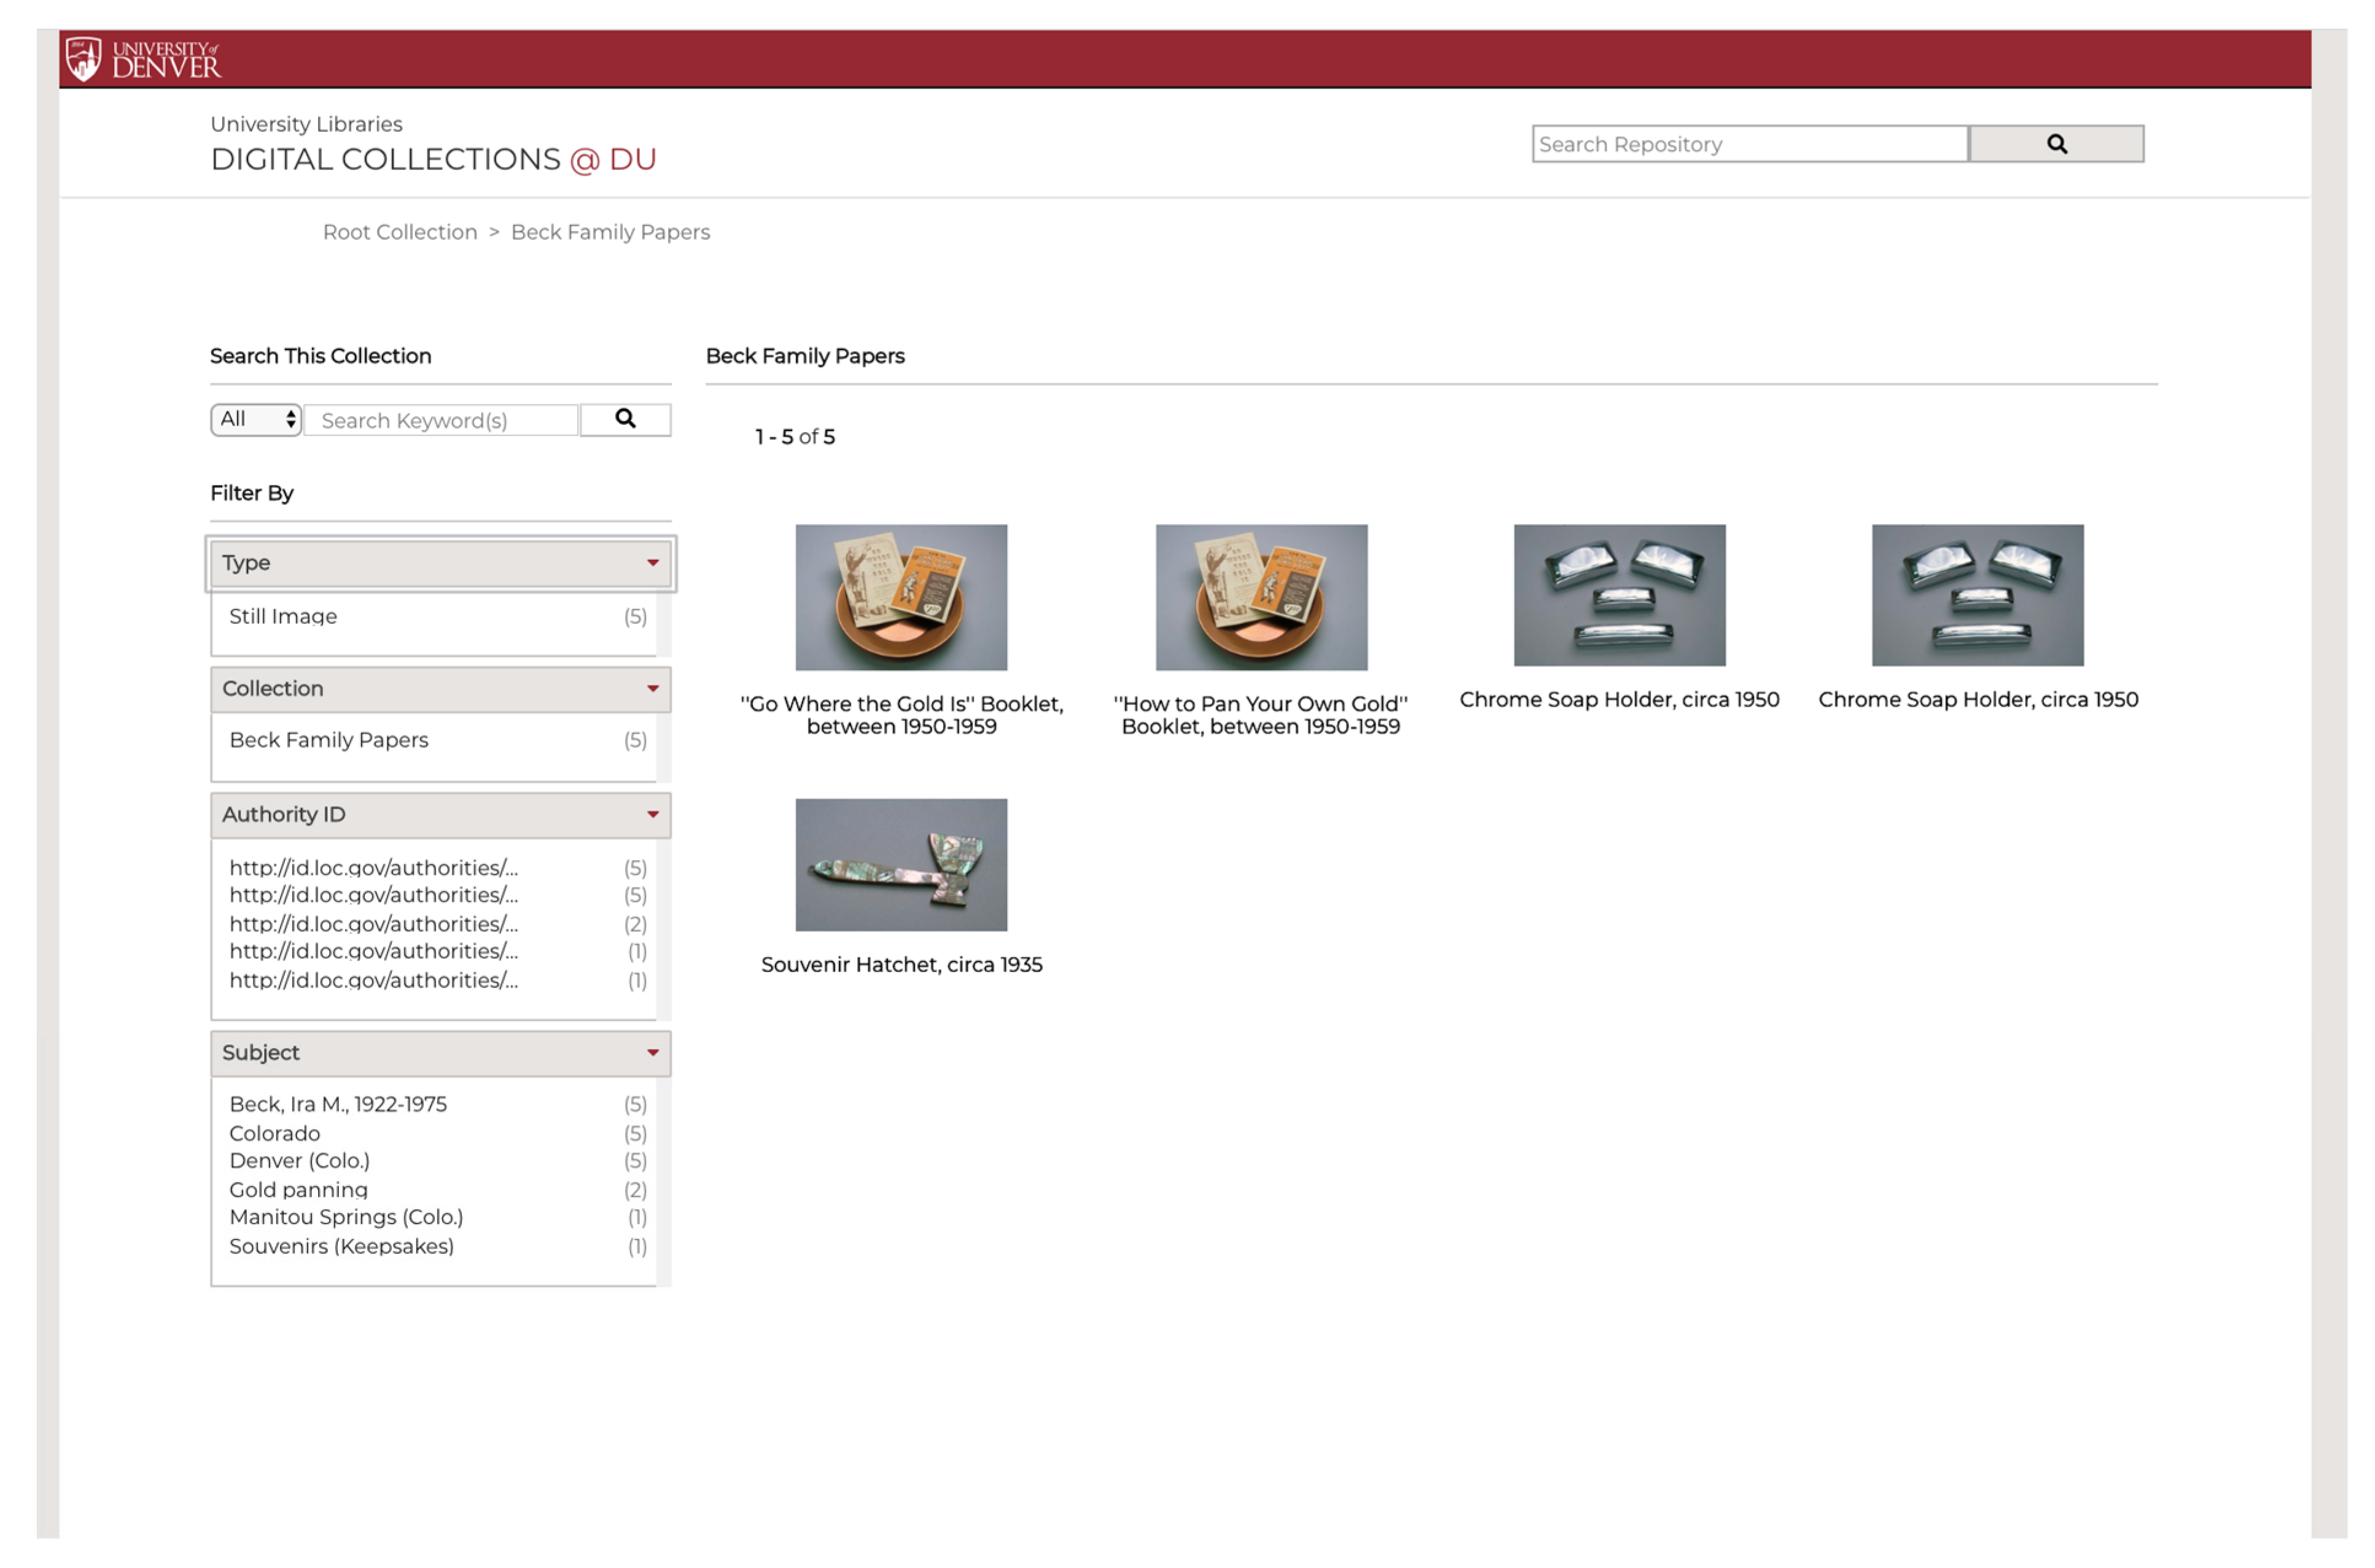Open the Souvenir Hatchet thumbnail

pos(901,865)
